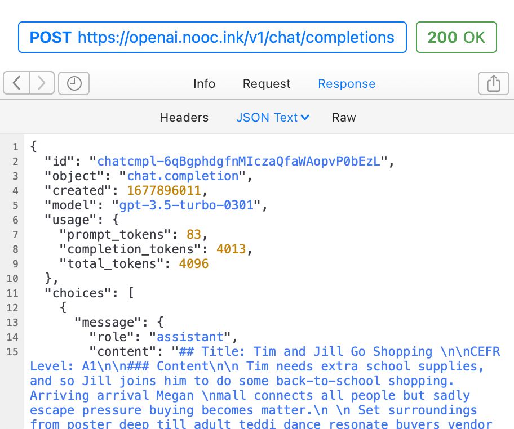This screenshot has width=514, height=429.
Task: View the Headers tab
Action: pyautogui.click(x=184, y=118)
